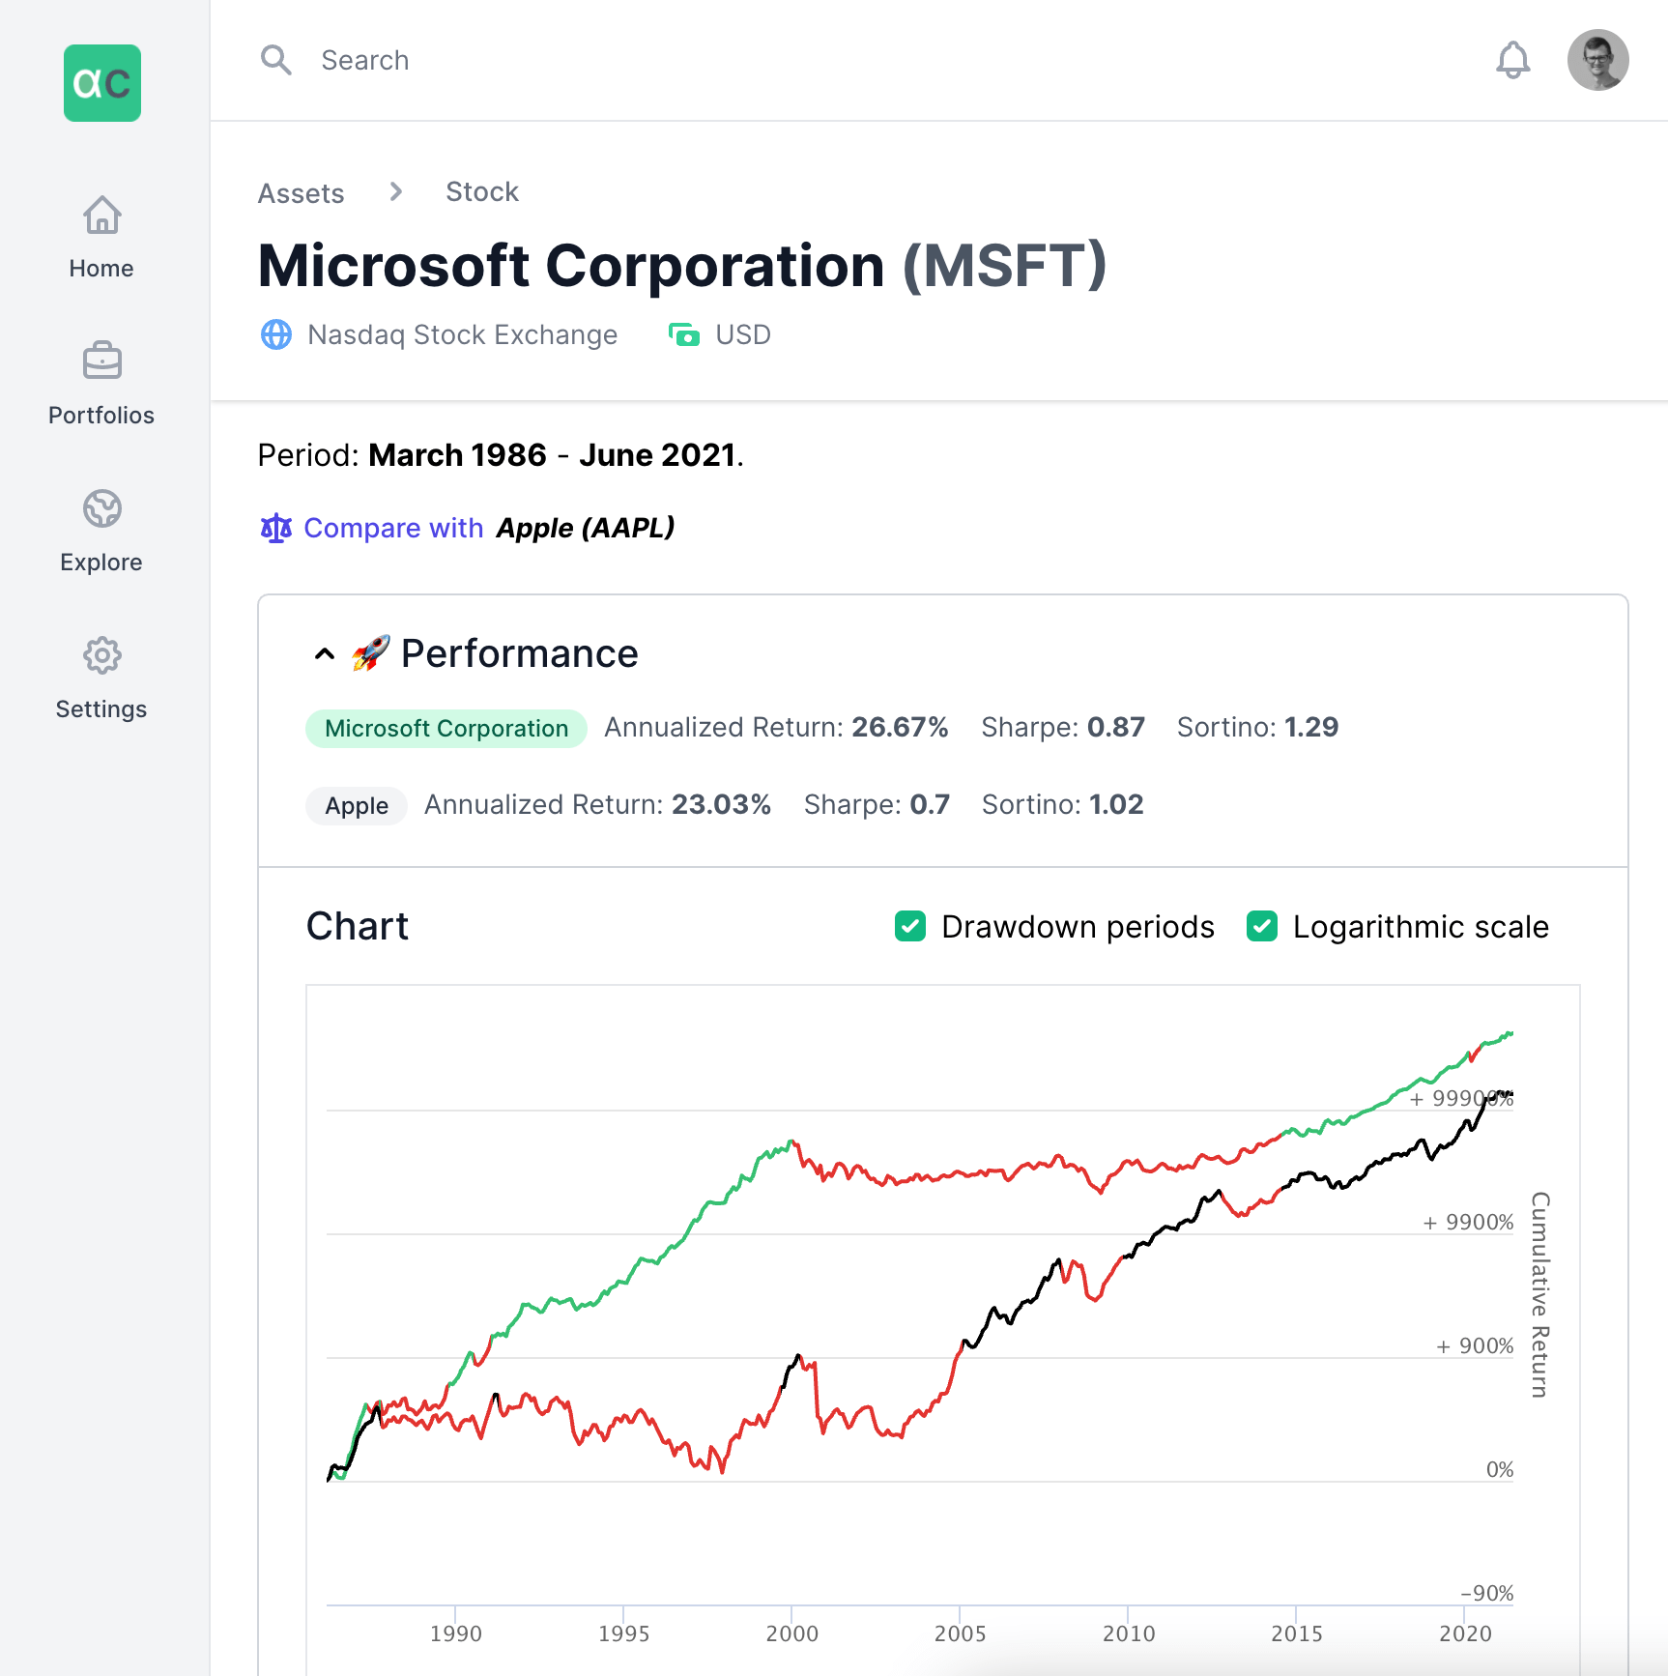The width and height of the screenshot is (1668, 1676).
Task: Select the Microsoft Corporation legend tag
Action: [446, 729]
